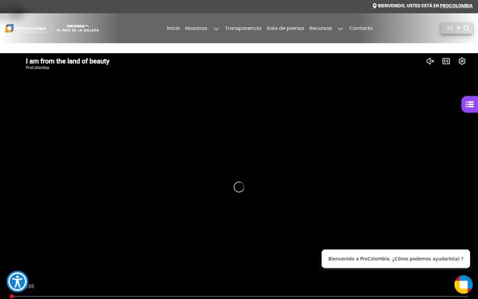Click the location pin icon in the top bar
This screenshot has width=478, height=299.
(x=374, y=6)
